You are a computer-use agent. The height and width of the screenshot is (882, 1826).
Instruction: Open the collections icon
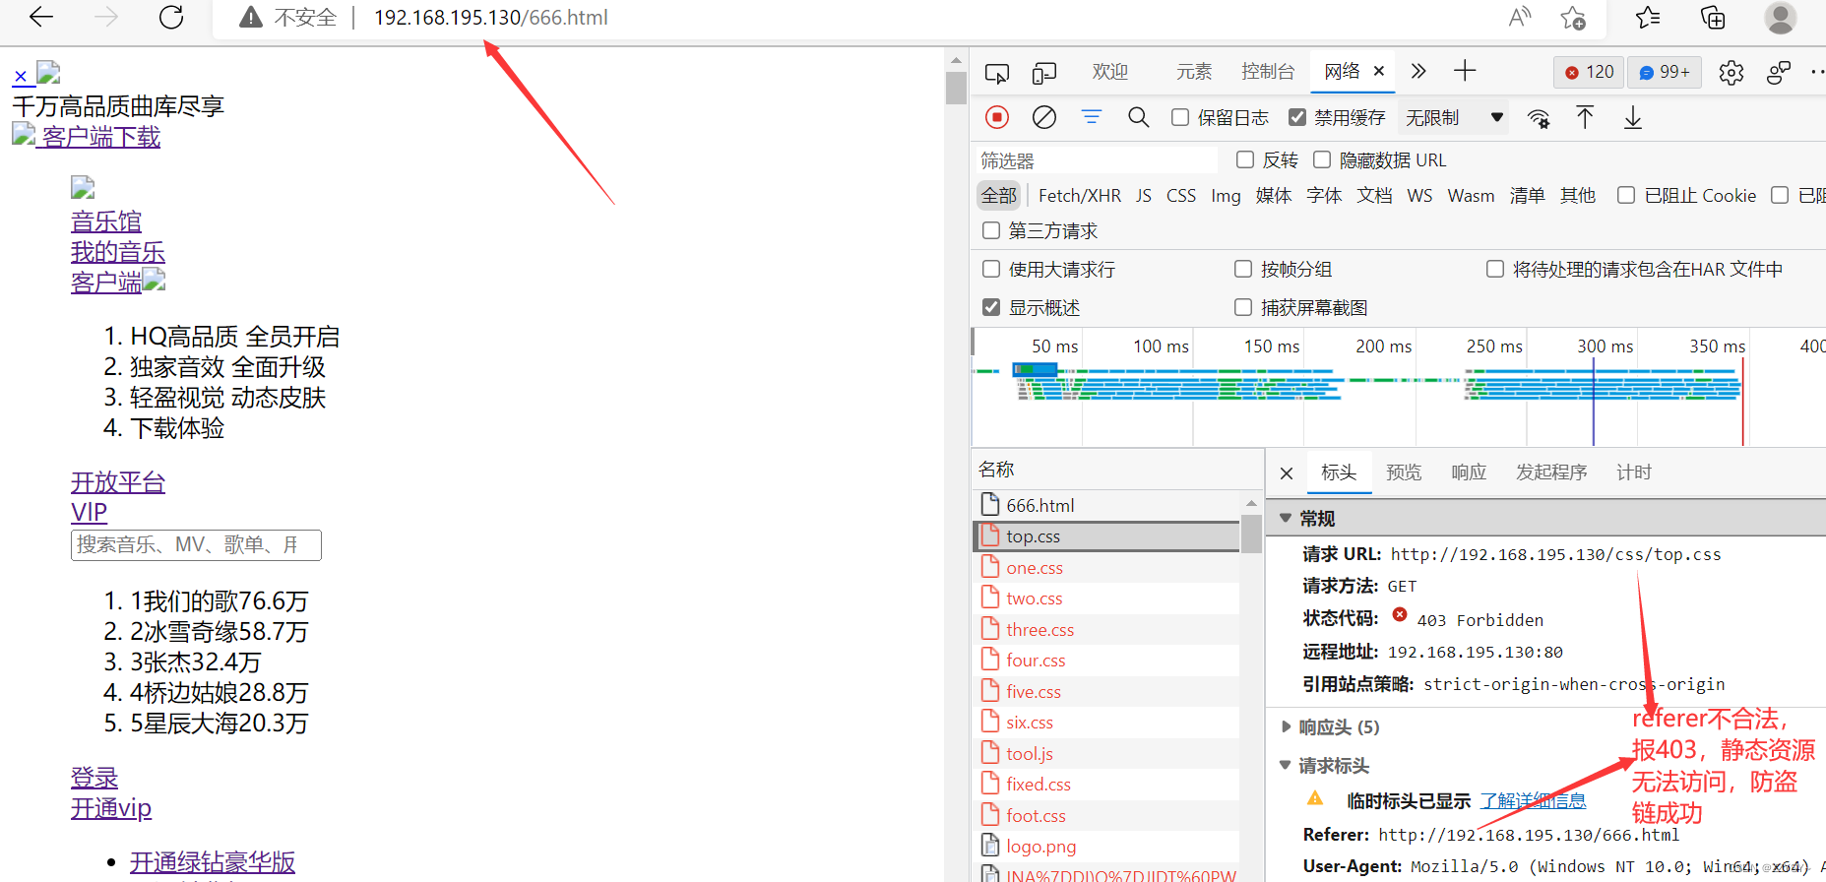point(1713,17)
